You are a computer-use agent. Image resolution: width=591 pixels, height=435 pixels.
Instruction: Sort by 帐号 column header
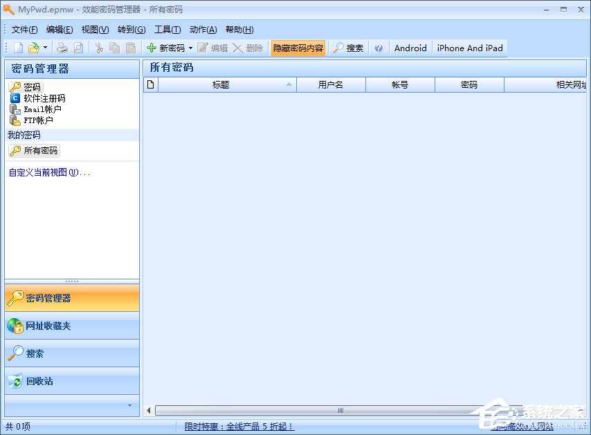[x=400, y=85]
